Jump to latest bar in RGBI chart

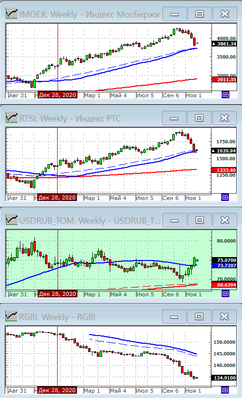tap(225, 390)
